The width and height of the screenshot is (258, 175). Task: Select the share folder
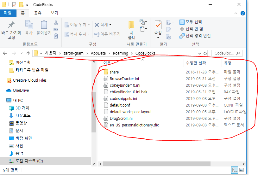[x=114, y=72]
